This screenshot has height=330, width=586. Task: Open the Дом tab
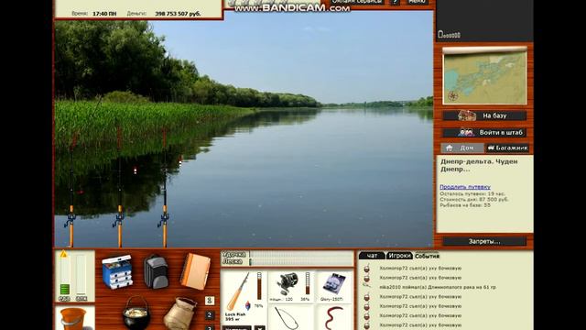(x=462, y=148)
